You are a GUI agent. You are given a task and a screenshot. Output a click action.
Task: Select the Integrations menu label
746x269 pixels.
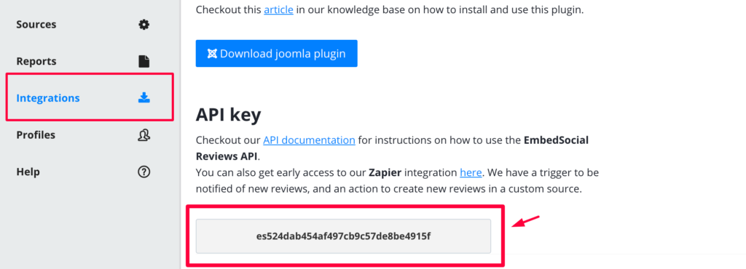[x=48, y=98]
